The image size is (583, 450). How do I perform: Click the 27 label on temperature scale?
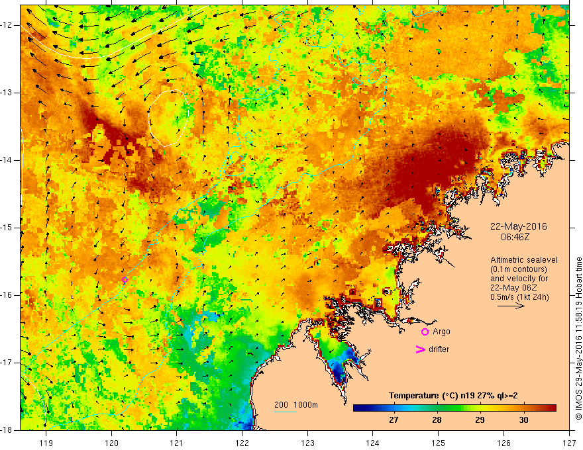point(394,420)
